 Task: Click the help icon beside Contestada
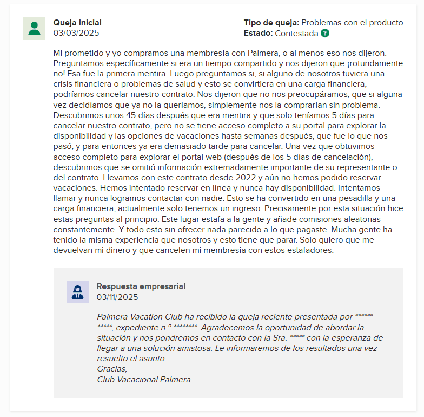(324, 33)
